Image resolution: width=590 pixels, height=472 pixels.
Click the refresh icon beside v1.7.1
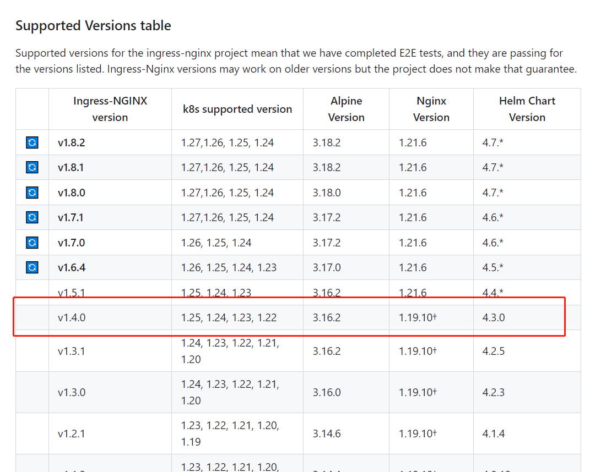(32, 217)
